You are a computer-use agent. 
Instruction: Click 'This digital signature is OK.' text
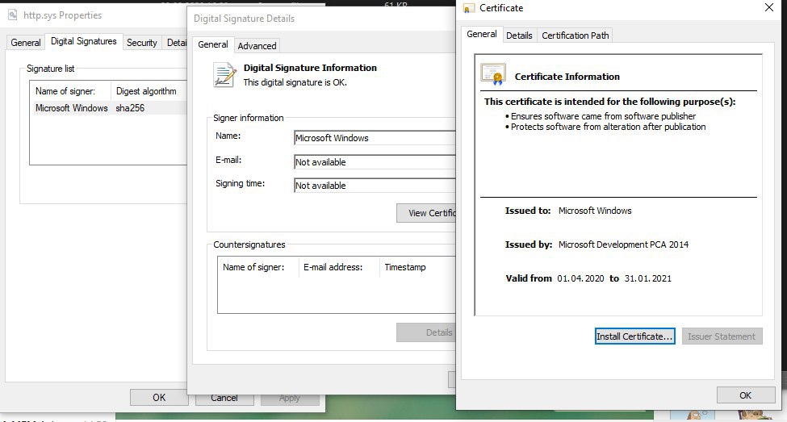click(x=295, y=82)
